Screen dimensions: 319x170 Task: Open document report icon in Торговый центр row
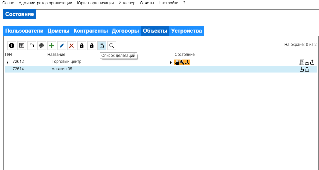pos(302,62)
